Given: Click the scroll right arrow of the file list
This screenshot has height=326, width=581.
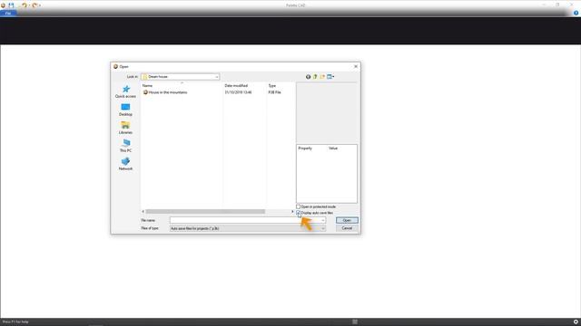Looking at the screenshot, I should click(292, 211).
